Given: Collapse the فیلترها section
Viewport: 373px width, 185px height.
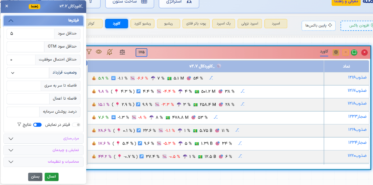Looking at the screenshot, I should pos(44,20).
